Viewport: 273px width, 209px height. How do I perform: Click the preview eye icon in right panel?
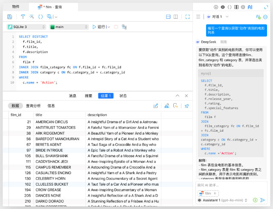[223, 7]
